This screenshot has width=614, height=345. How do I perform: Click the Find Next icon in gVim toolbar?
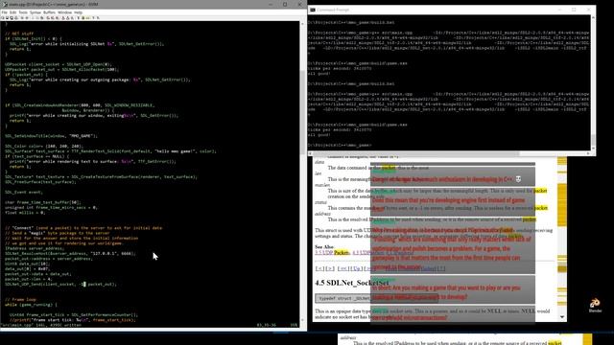pos(53,18)
